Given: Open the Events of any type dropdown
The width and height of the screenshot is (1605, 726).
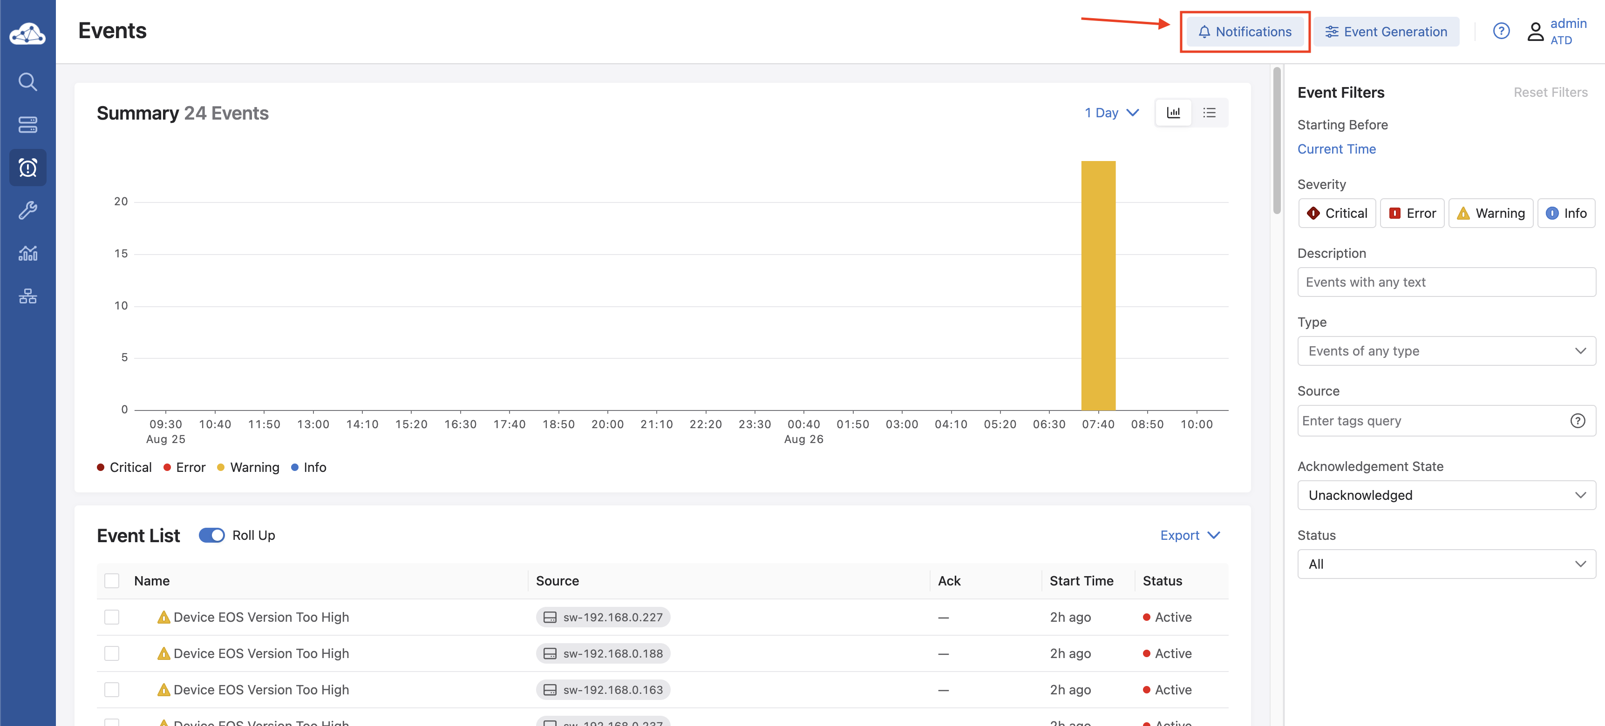Looking at the screenshot, I should tap(1446, 351).
